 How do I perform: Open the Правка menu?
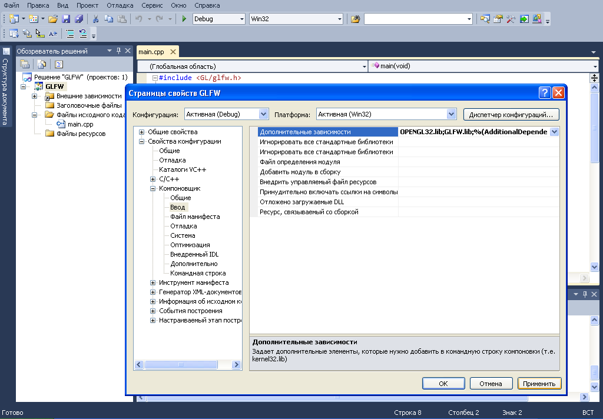38,5
